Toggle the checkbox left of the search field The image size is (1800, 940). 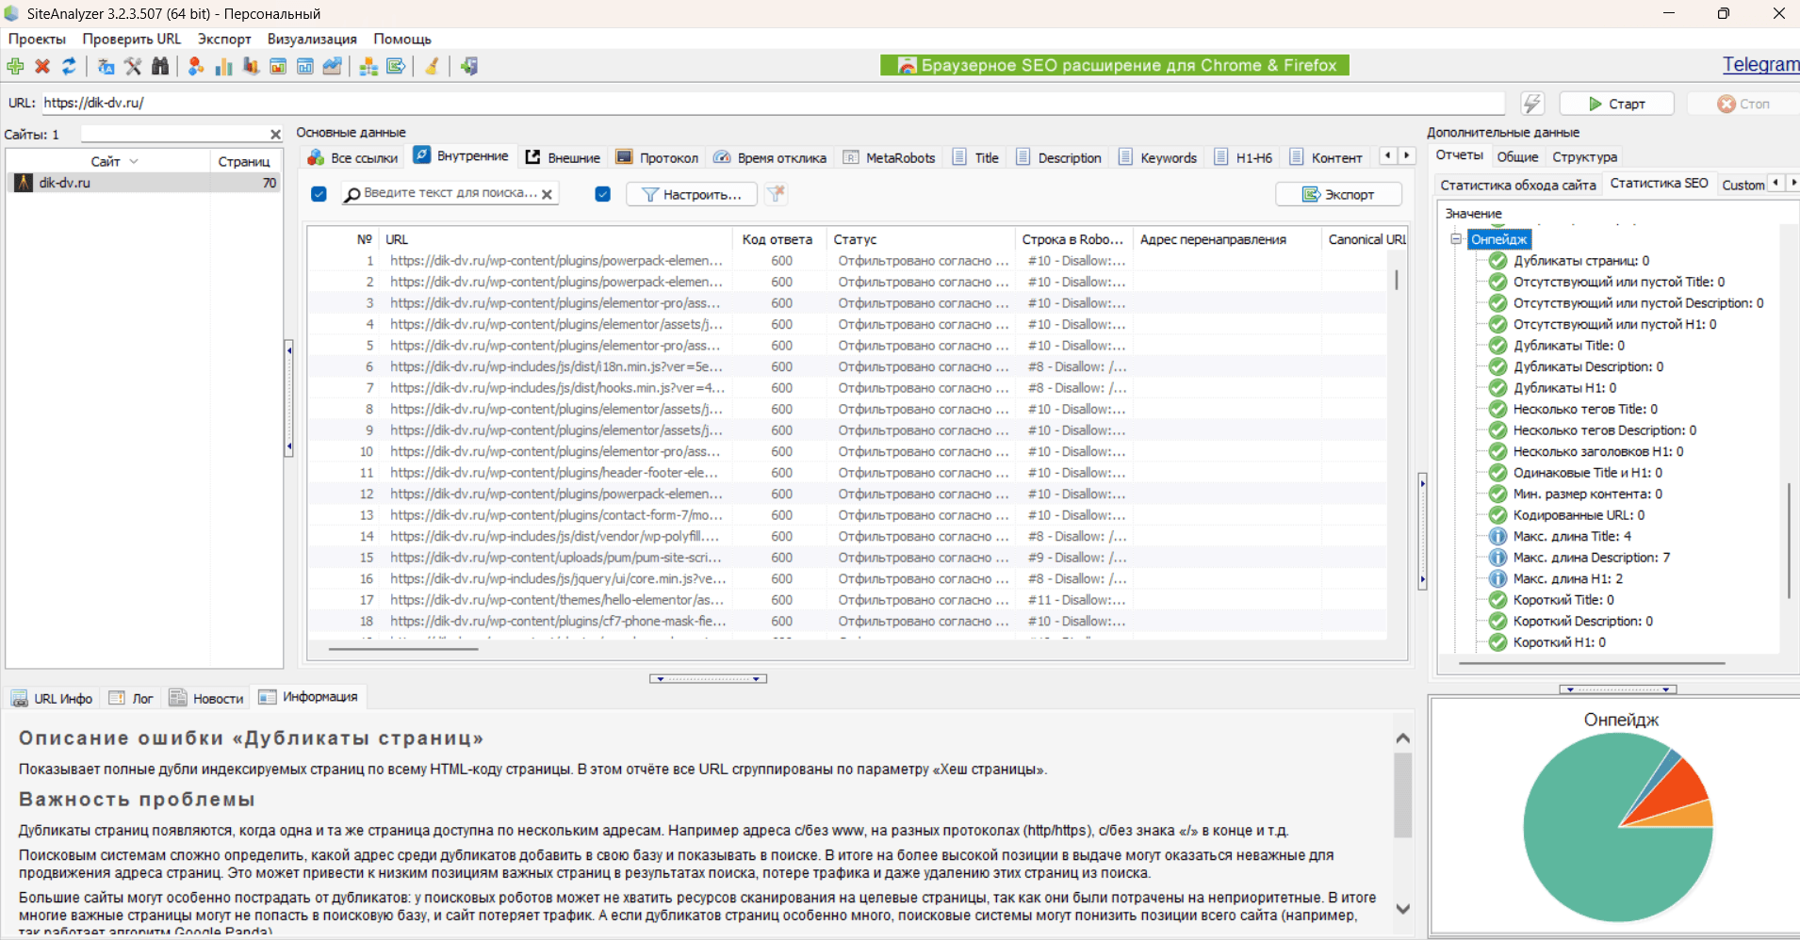319,194
